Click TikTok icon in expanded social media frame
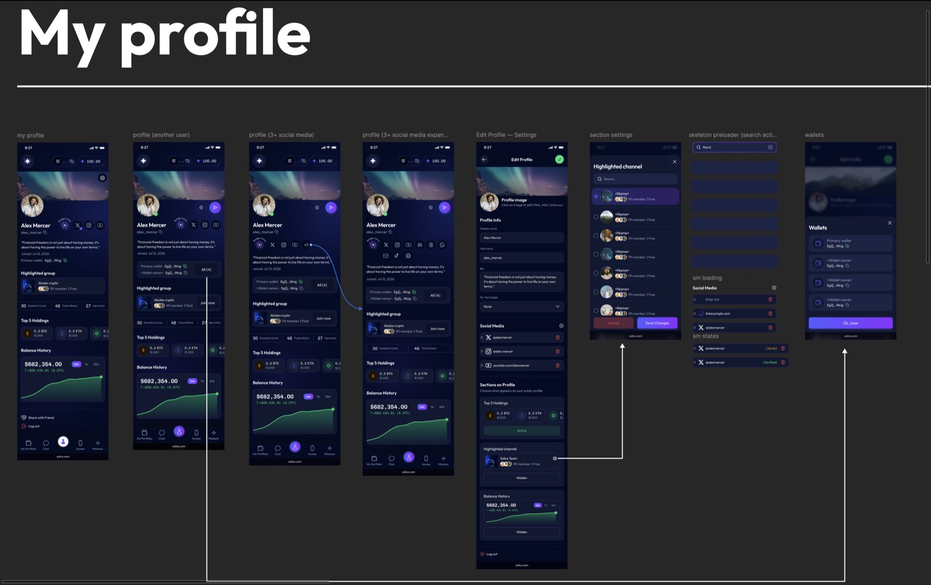This screenshot has width=931, height=585. click(397, 256)
